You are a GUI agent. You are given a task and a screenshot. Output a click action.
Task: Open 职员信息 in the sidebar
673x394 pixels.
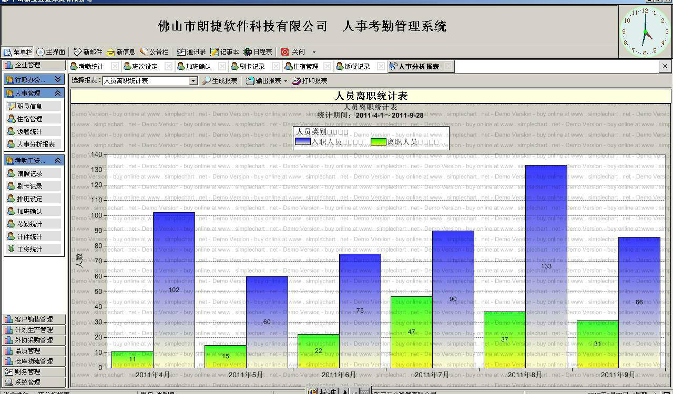coord(34,106)
